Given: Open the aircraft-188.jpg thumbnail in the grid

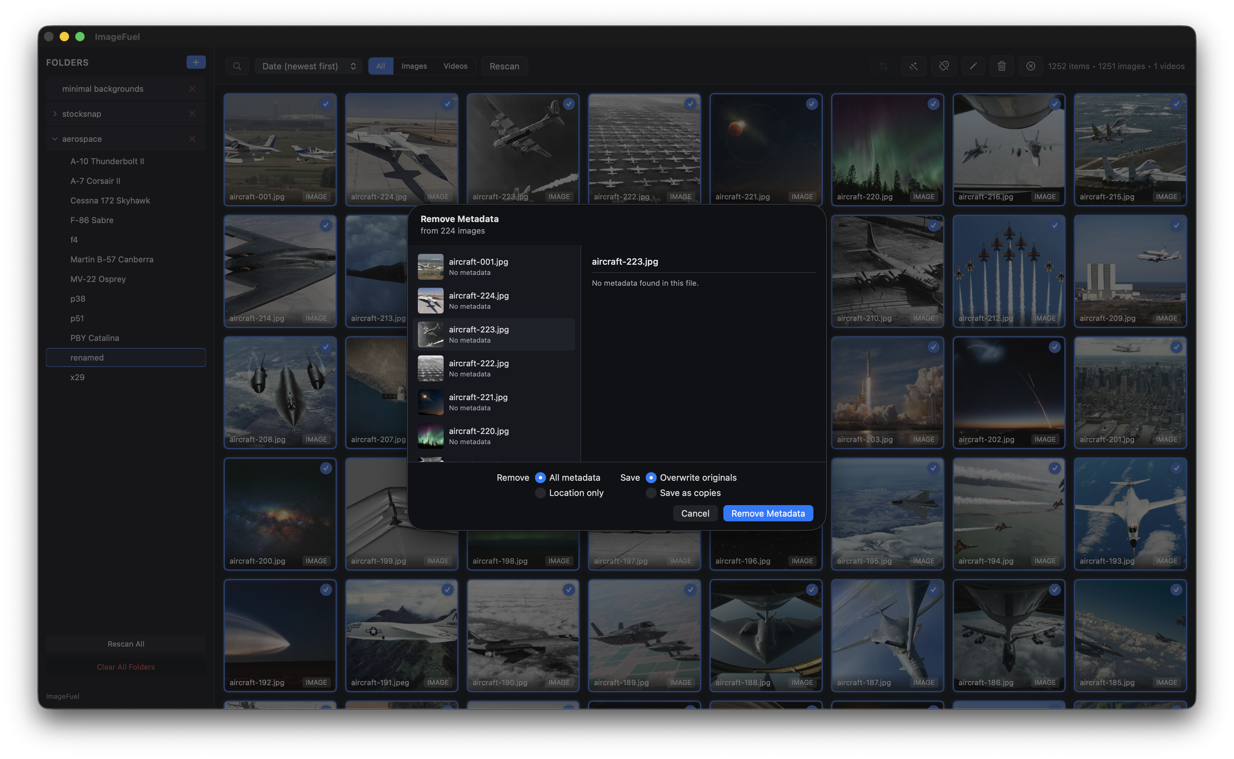Looking at the screenshot, I should [766, 636].
